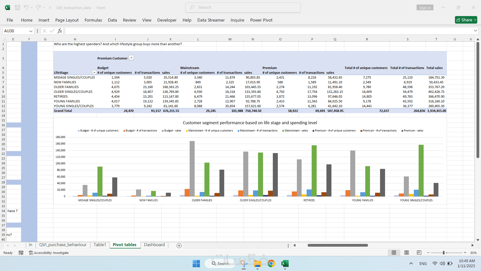Image resolution: width=481 pixels, height=271 pixels.
Task: Open the LifeStage filter dropdown
Action: pyautogui.click(x=94, y=73)
